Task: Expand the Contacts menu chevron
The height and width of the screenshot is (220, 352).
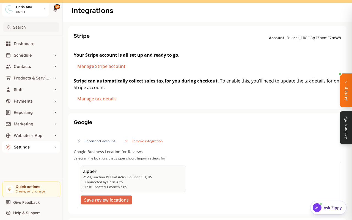Action: [55, 67]
